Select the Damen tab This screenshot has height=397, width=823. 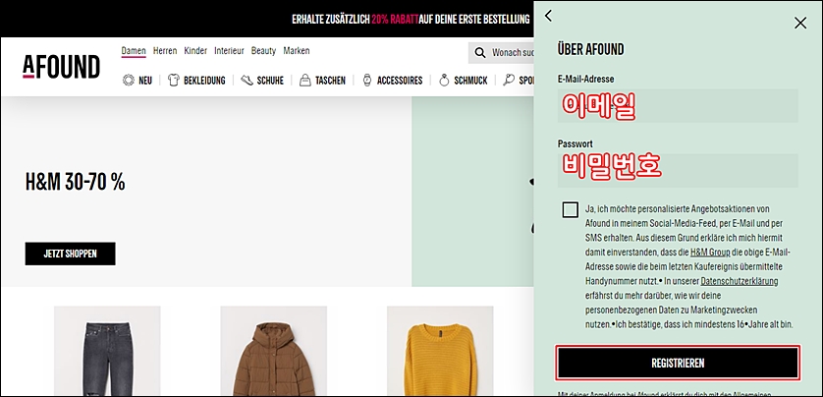pyautogui.click(x=134, y=51)
